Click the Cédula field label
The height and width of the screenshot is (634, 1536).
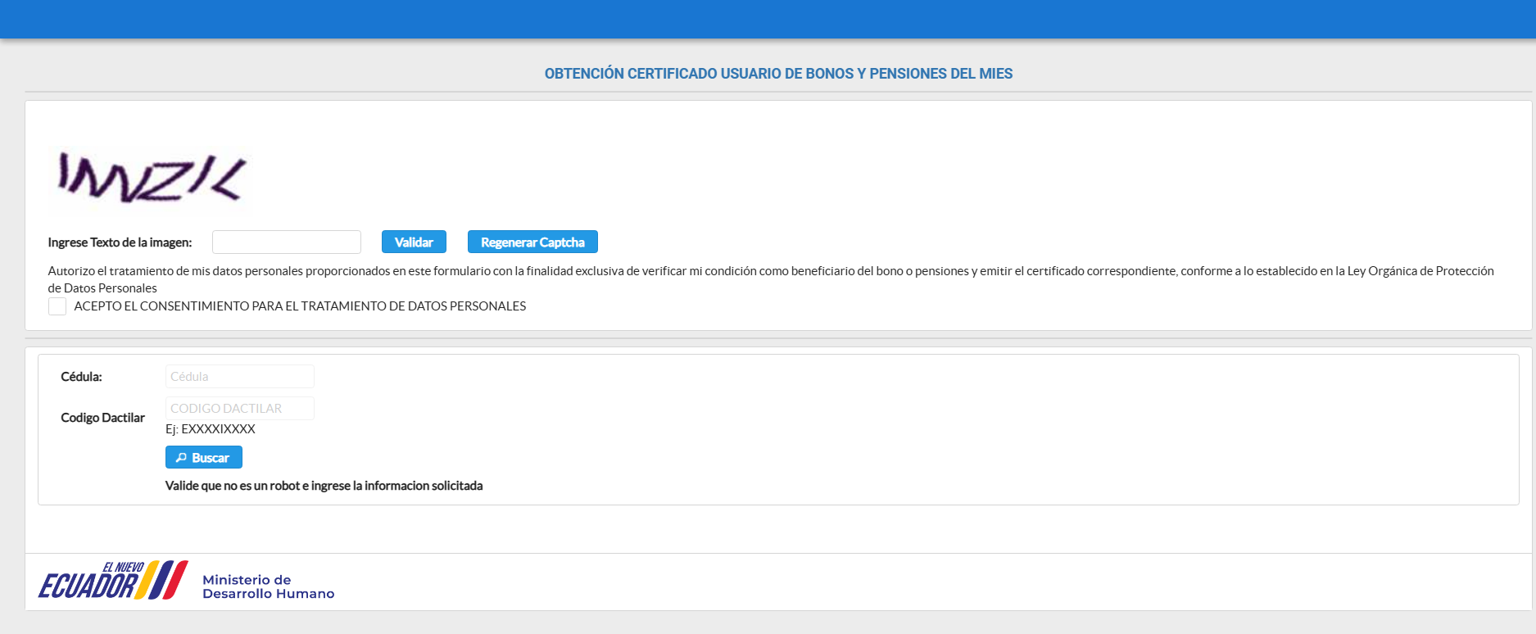point(81,377)
